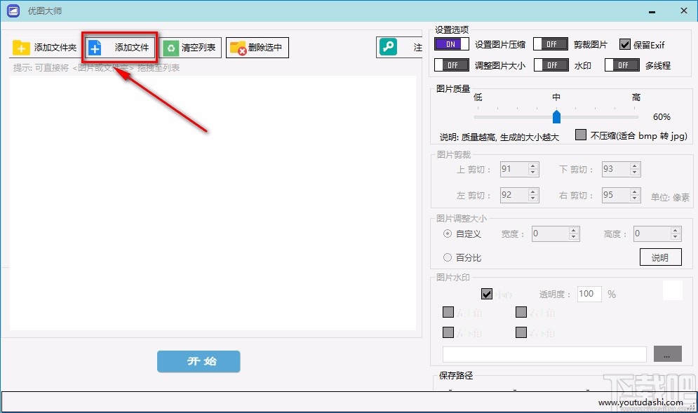Click the highlighted 添加文件 add-files icon
Viewport: 698px width, 413px height.
click(95, 48)
